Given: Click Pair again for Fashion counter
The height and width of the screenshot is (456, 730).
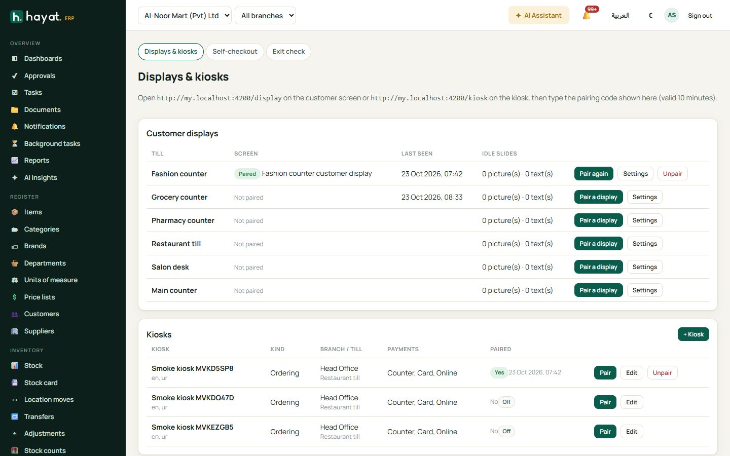Looking at the screenshot, I should pos(594,174).
